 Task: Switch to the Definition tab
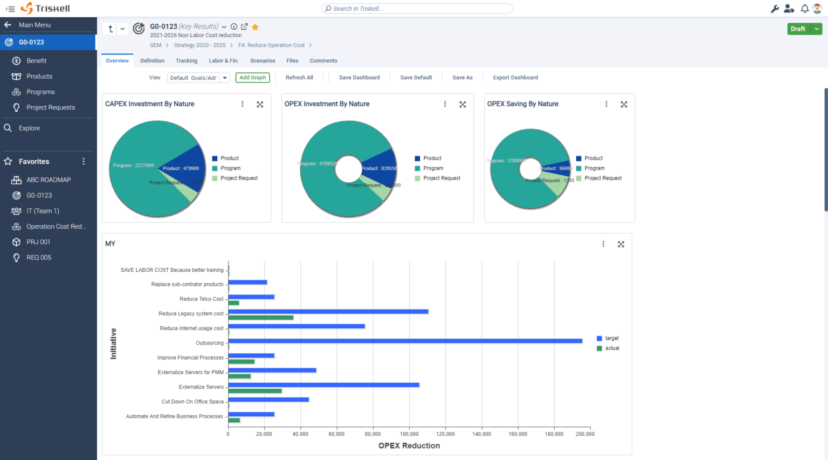pos(152,61)
